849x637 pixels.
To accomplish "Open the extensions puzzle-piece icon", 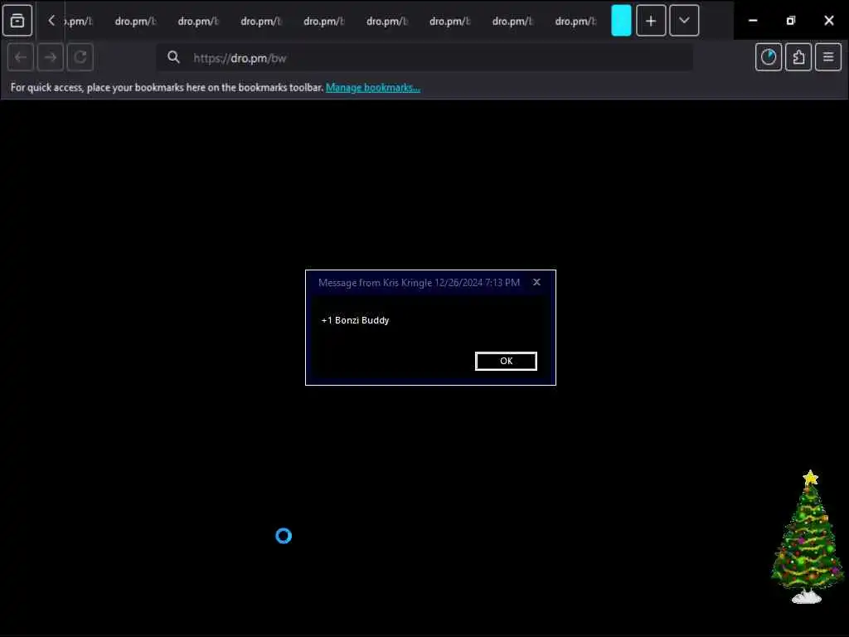I will click(798, 57).
